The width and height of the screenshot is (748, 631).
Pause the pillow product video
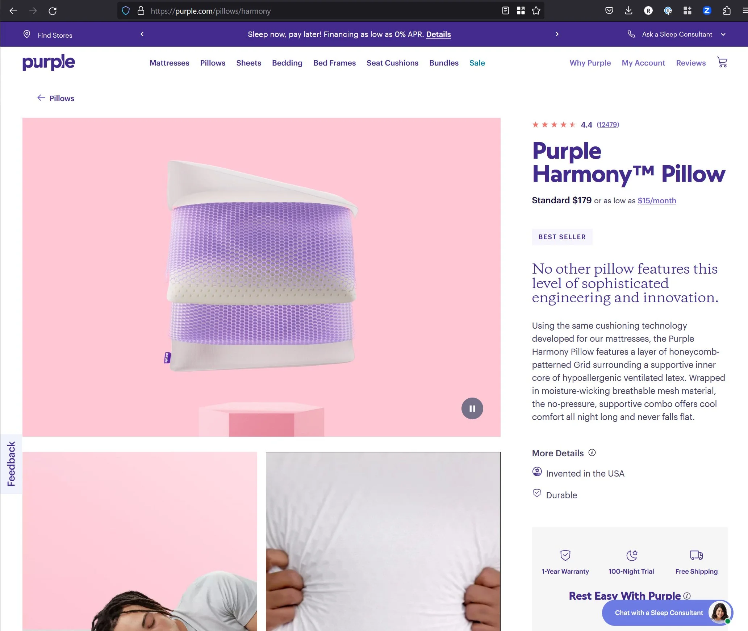pos(472,408)
